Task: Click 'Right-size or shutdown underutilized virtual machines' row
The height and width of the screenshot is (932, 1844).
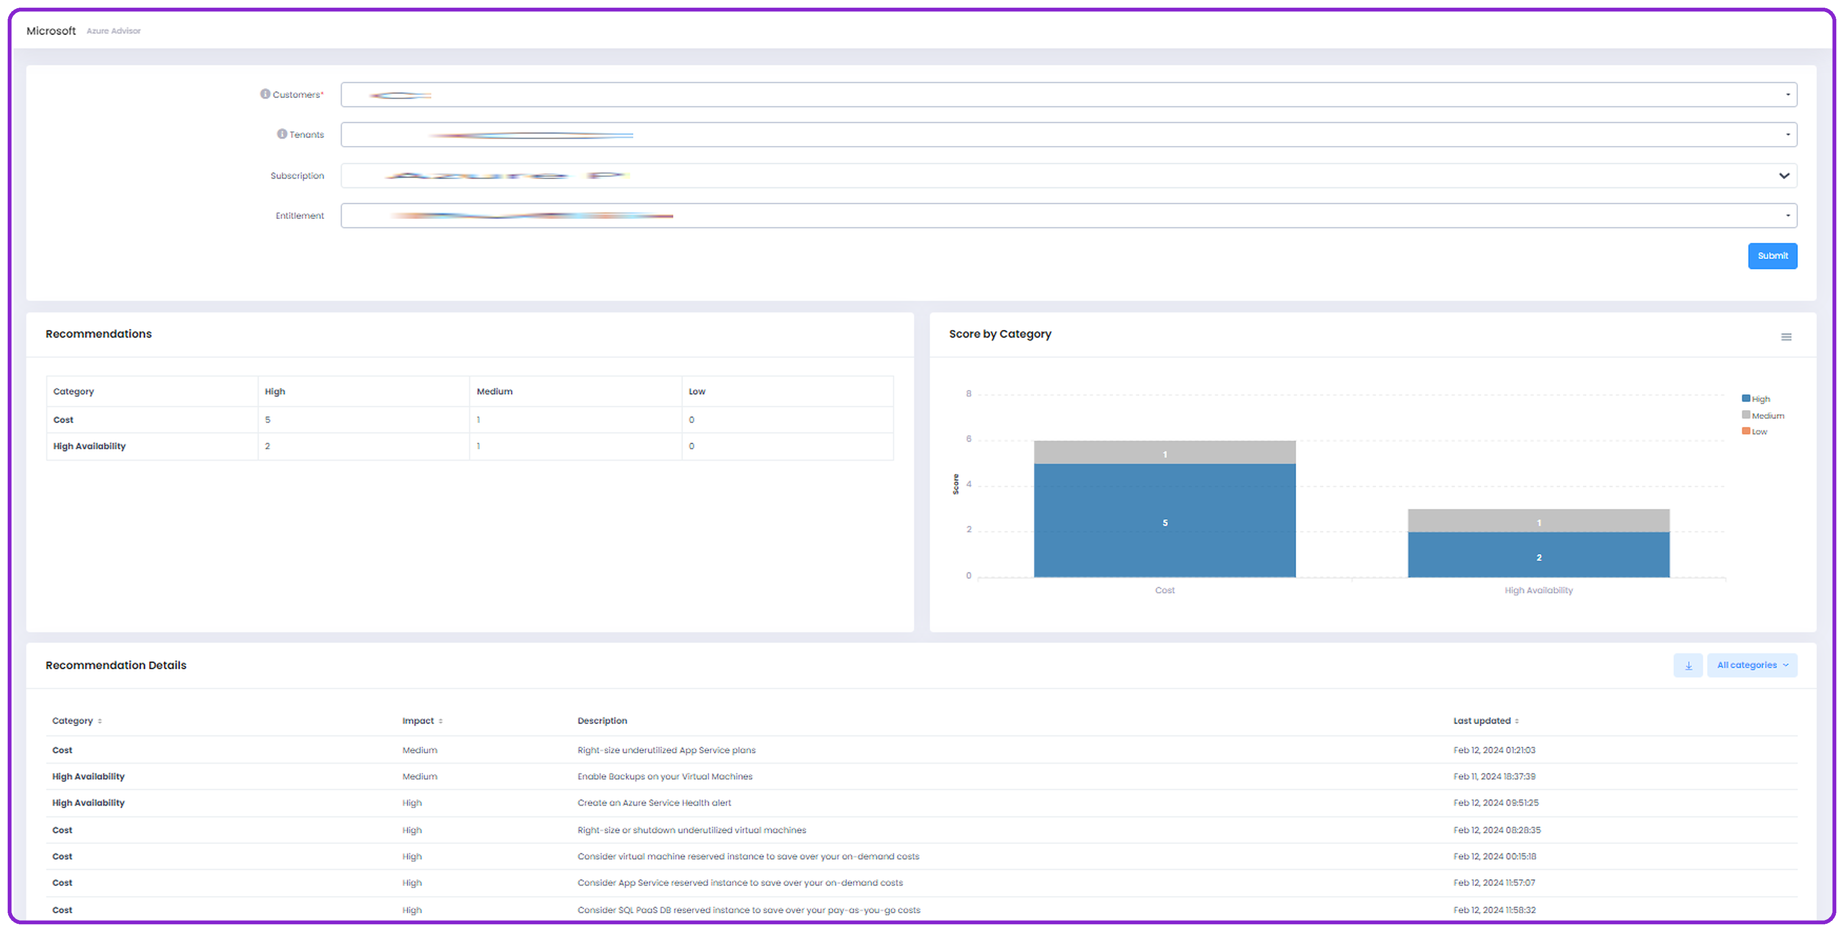Action: coord(922,830)
